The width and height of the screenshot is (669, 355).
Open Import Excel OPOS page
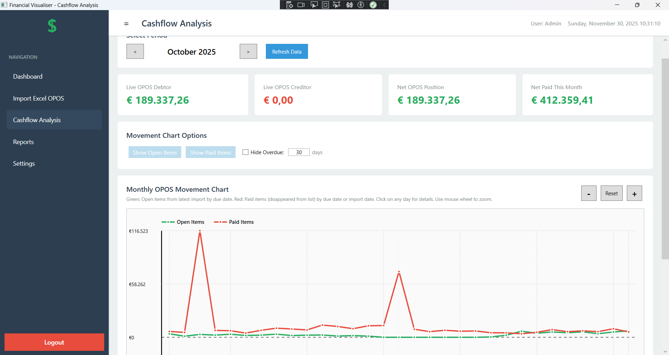tap(38, 98)
